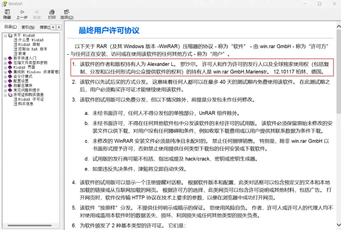This screenshot has height=230, width=341.
Task: Click the 打印 (Print) printer icon
Action: point(52,12)
